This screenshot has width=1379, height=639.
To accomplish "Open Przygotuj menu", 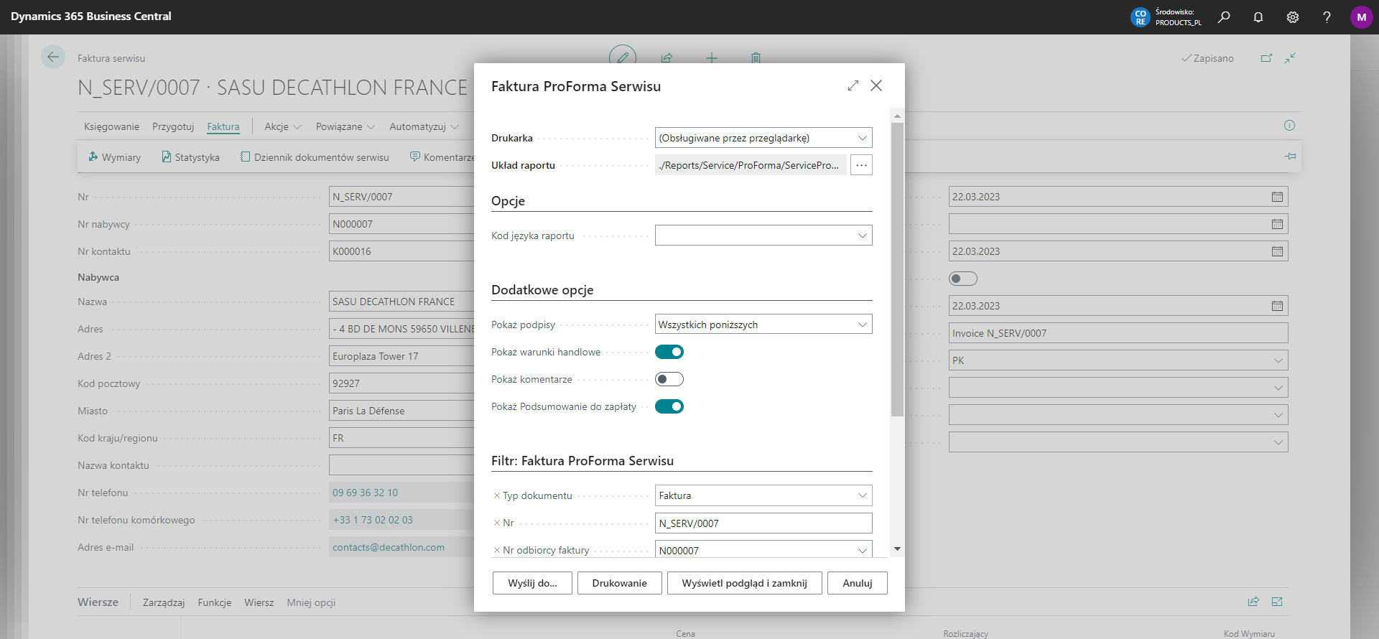I will (173, 126).
